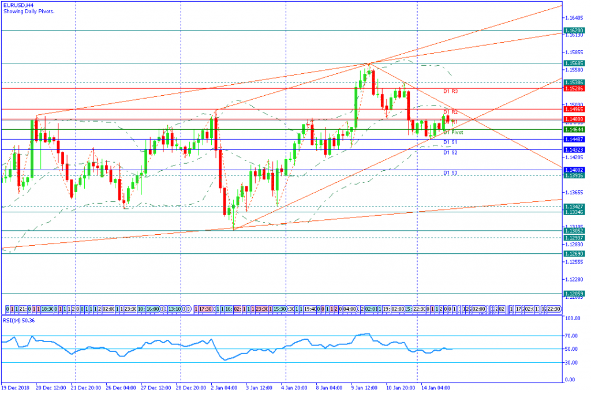The height and width of the screenshot is (394, 591).
Task: Select the red 1.14965 price label
Action: click(x=574, y=109)
